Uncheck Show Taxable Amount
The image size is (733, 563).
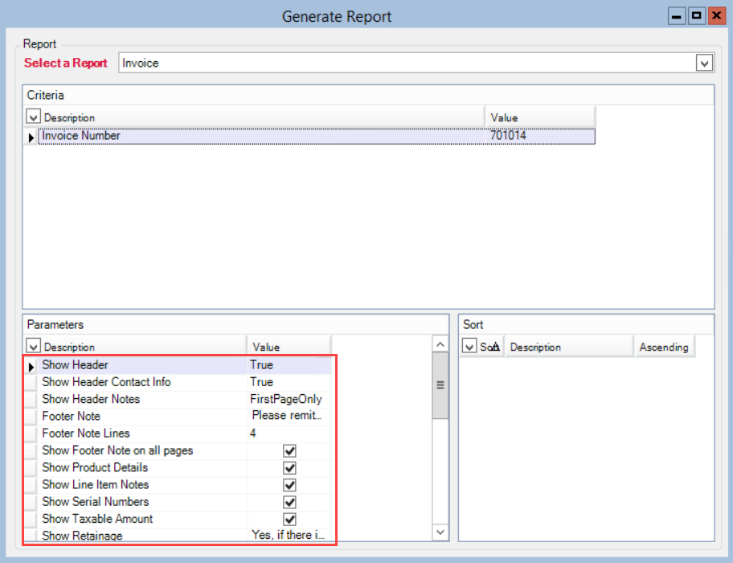290,519
